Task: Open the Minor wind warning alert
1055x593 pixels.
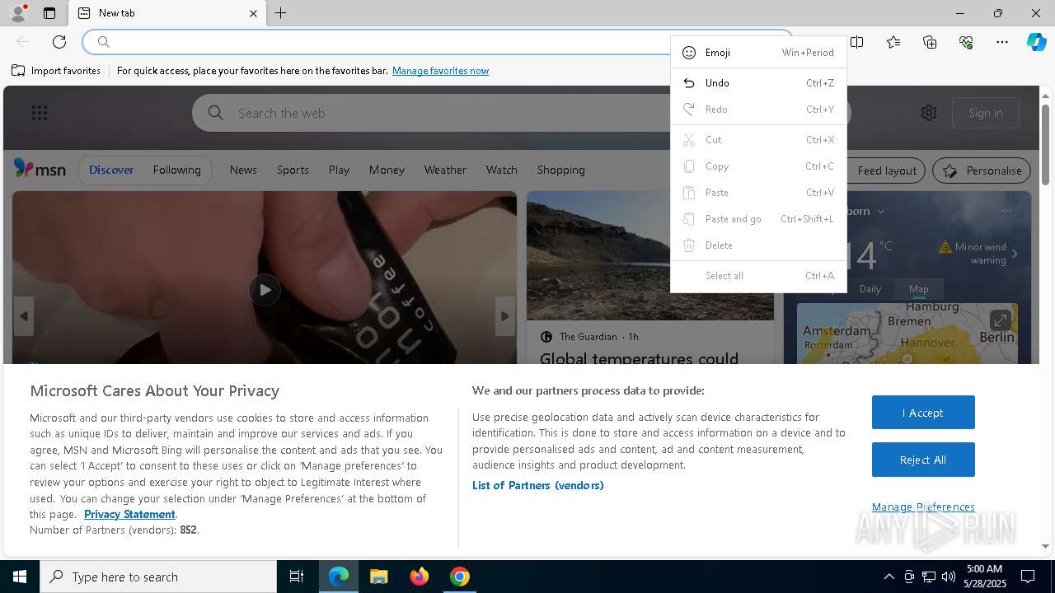Action: tap(978, 253)
